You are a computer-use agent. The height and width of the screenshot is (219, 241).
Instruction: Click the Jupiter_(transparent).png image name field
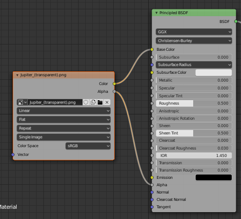[55, 102]
